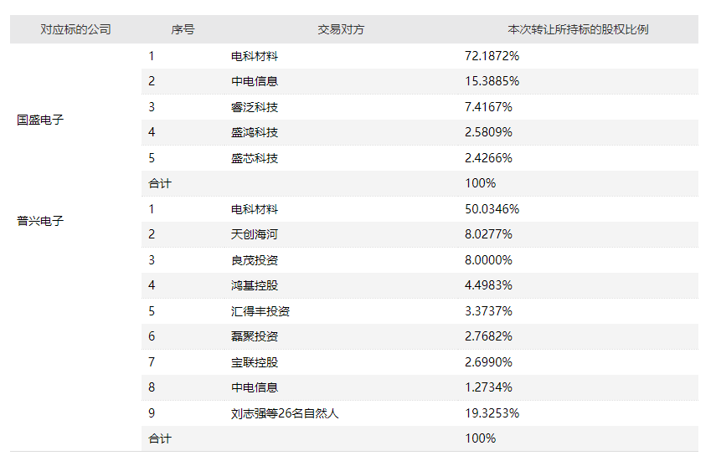Screen dimensions: 716x461
Task: Select the 盛芯科技 counterparty cell
Action: click(255, 158)
